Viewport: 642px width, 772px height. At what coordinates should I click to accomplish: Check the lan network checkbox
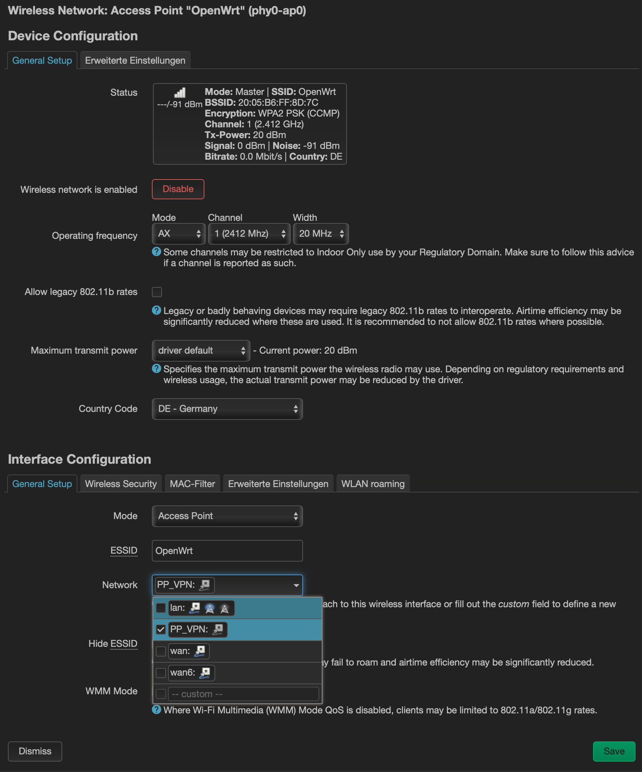tap(161, 608)
